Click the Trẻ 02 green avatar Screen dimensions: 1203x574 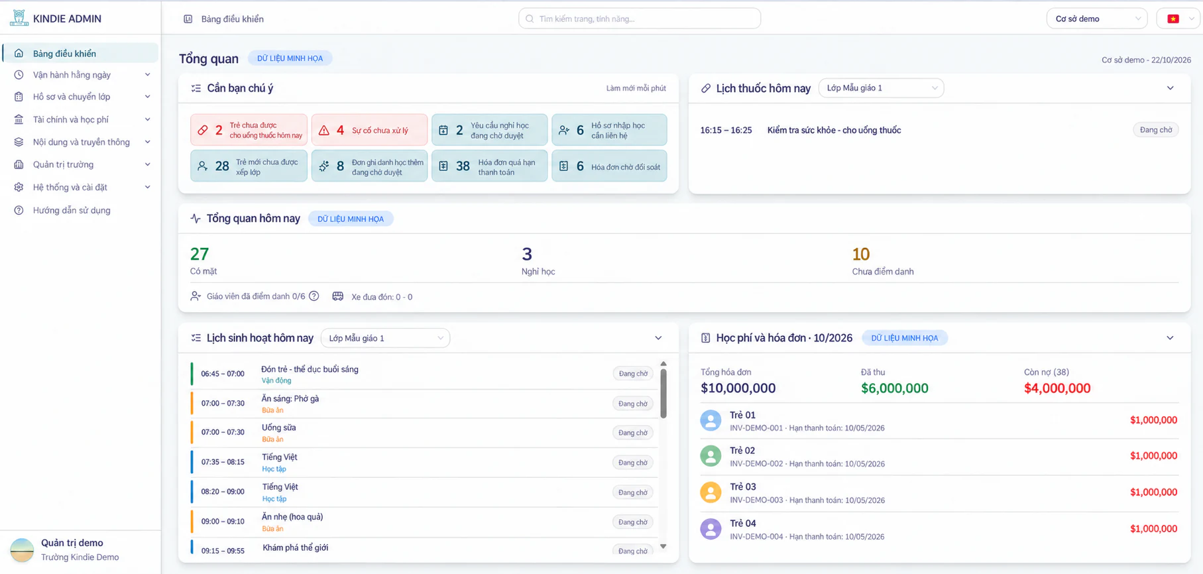(711, 456)
